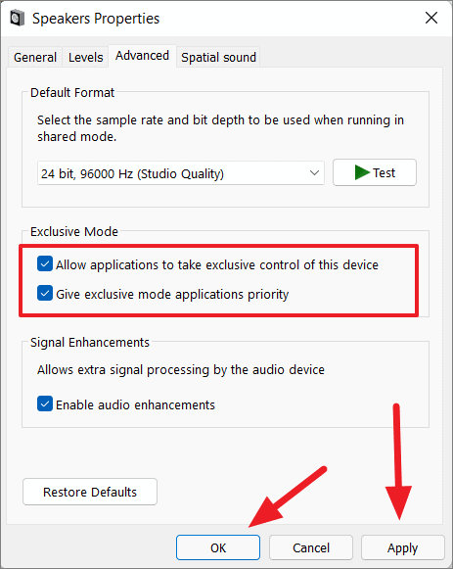
Task: Click the dropdown chevron arrow
Action: coord(314,173)
